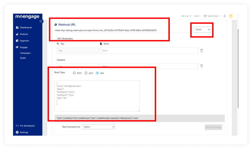
Task: Click the TEST CONNECTOR CAMPAIGN header text
Action: click(97, 118)
